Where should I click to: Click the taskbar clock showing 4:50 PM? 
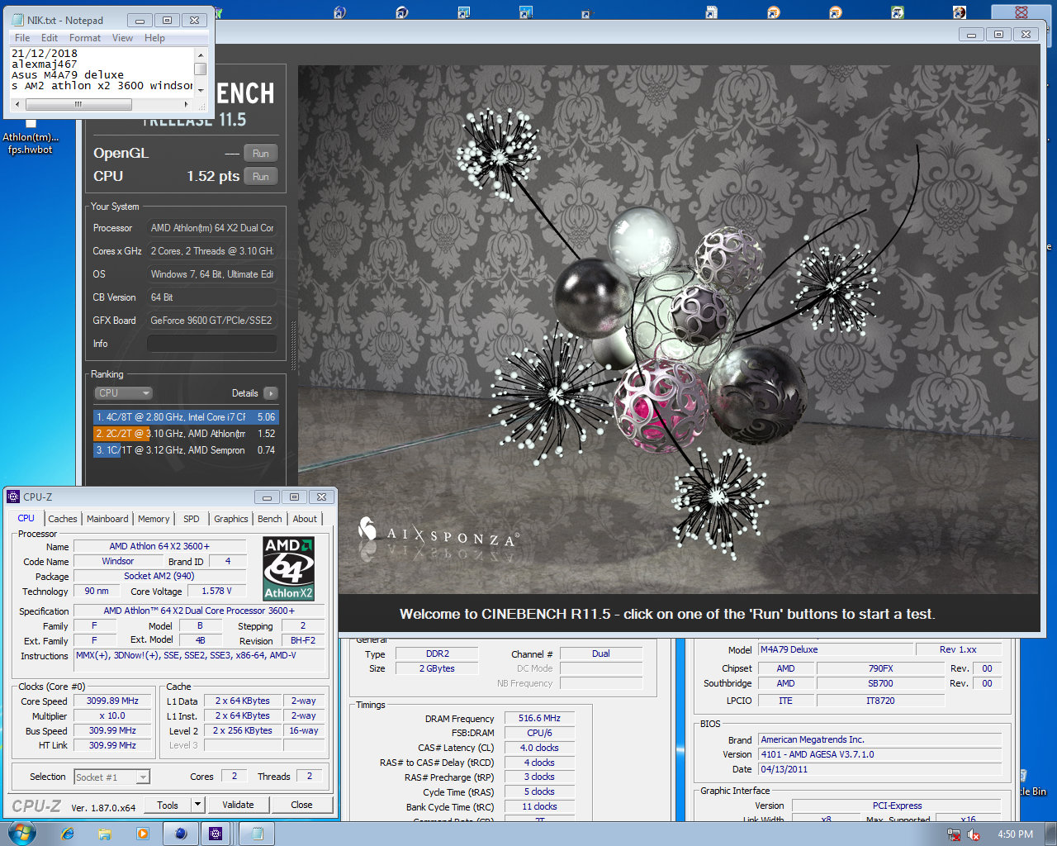(1015, 834)
